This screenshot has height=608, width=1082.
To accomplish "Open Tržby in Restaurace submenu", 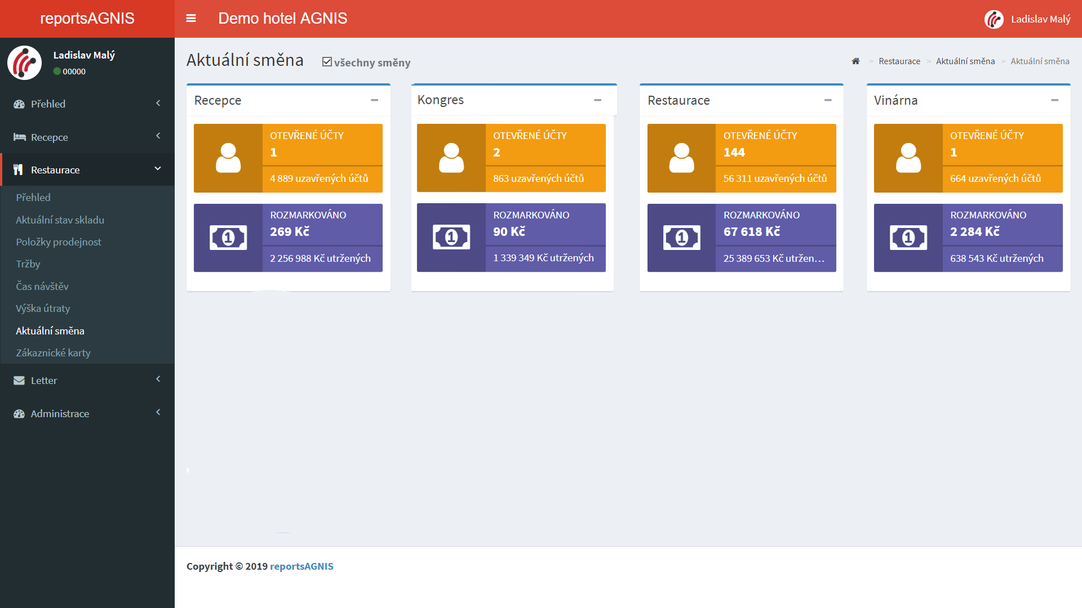I will coord(28,264).
